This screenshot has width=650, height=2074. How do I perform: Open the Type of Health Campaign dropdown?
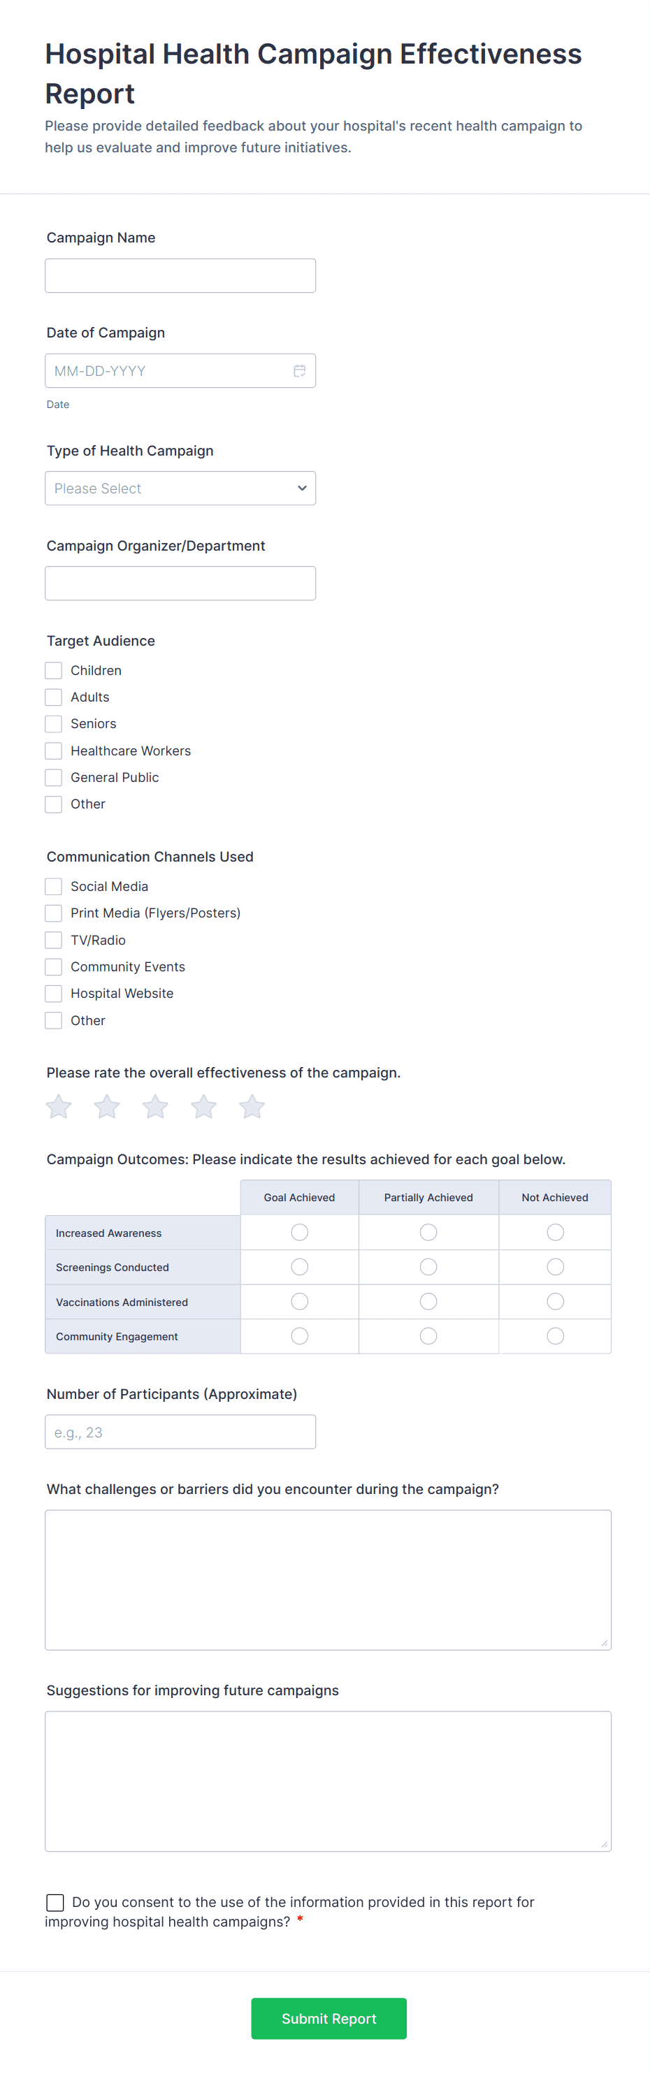(180, 488)
